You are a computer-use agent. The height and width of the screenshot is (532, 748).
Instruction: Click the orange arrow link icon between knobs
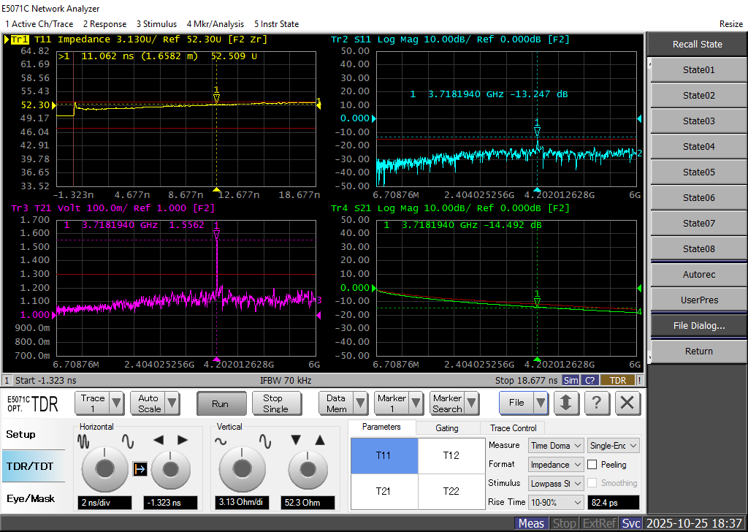tap(139, 468)
